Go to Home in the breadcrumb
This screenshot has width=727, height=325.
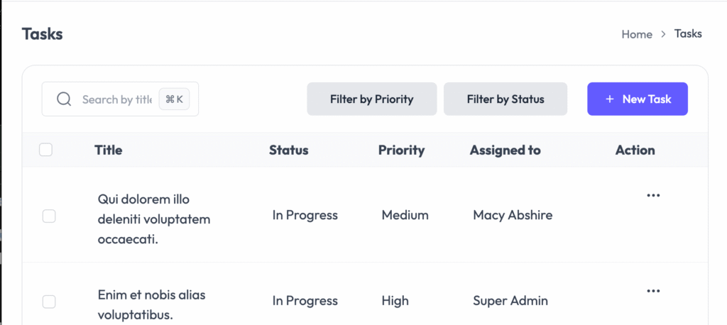point(637,34)
